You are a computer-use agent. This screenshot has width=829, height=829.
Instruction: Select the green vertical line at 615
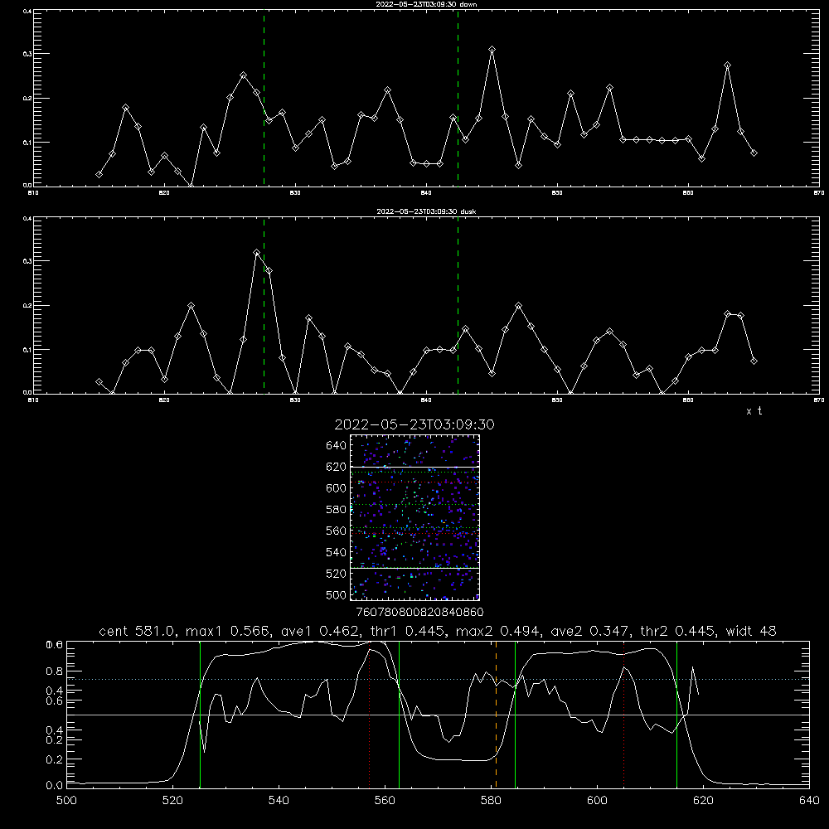click(676, 715)
